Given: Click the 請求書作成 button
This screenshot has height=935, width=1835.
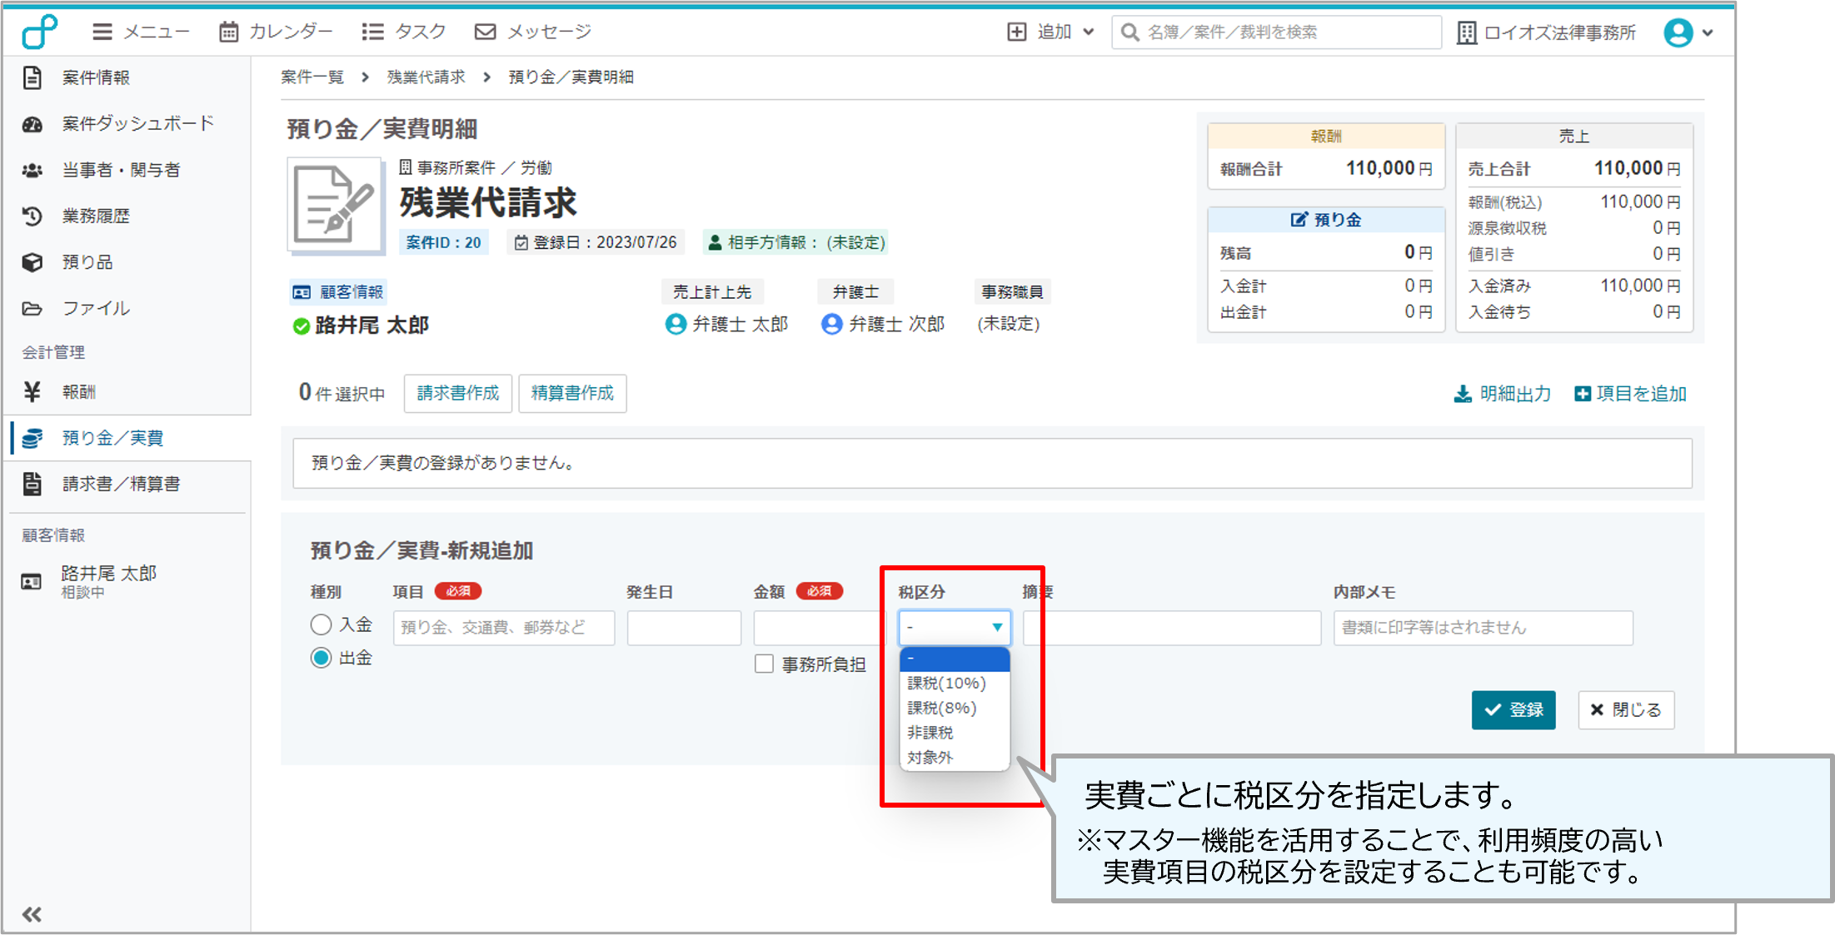Looking at the screenshot, I should tap(458, 393).
